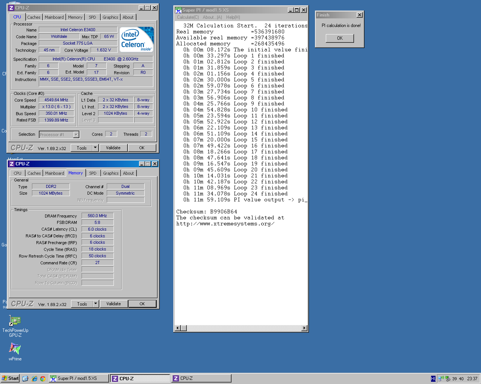Click the Core Speed value 4549.64 MHz
The height and width of the screenshot is (384, 481).
[x=56, y=100]
